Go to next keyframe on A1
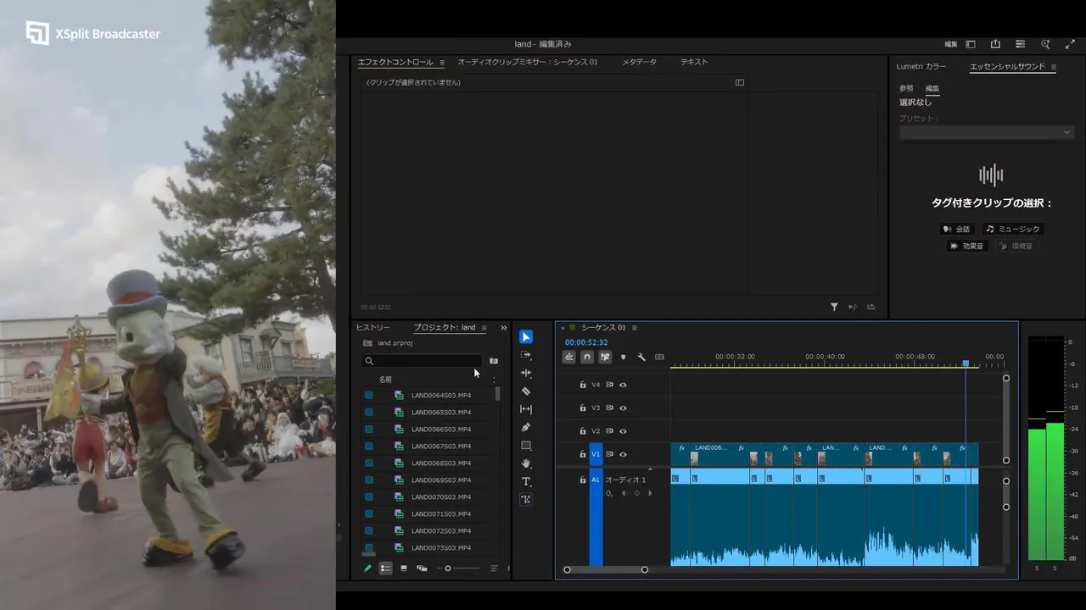This screenshot has width=1086, height=610. (x=651, y=493)
